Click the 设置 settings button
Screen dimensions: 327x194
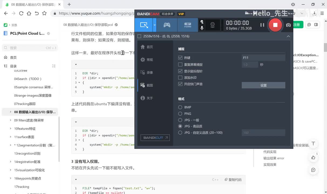tap(263, 85)
